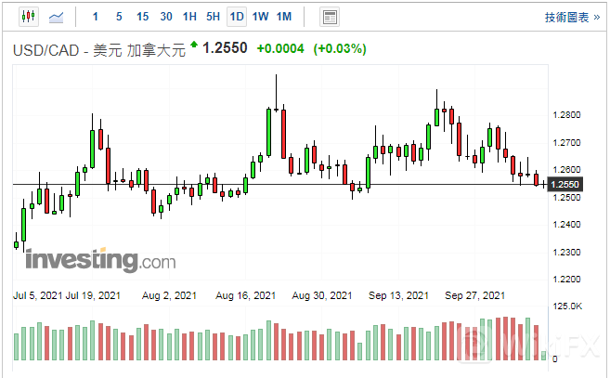Image resolution: width=610 pixels, height=378 pixels.
Task: Click the current price 1.2550 in header
Action: (x=225, y=48)
